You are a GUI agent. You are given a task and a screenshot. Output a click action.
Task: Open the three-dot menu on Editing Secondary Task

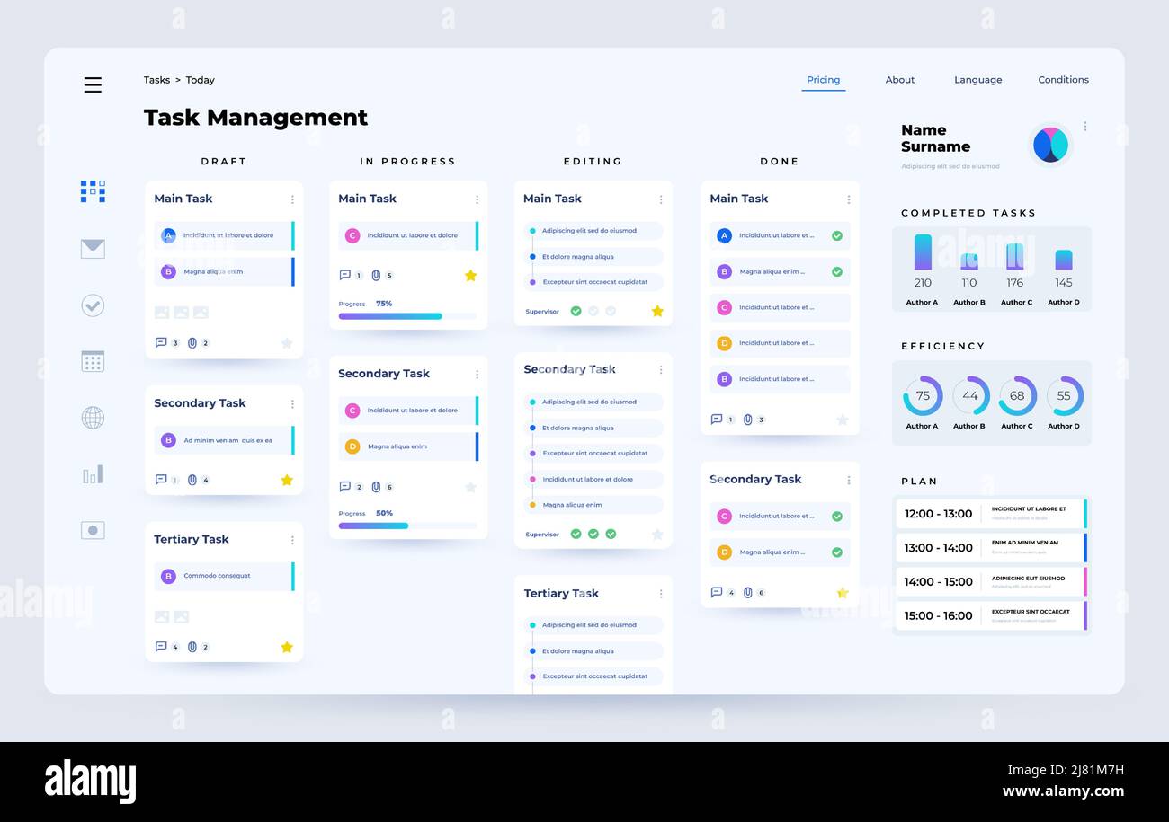661,368
